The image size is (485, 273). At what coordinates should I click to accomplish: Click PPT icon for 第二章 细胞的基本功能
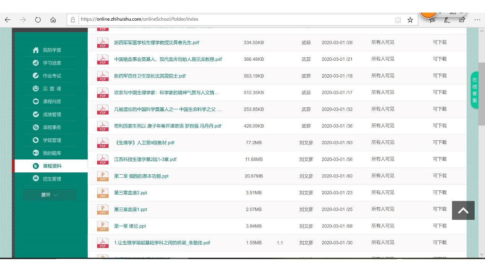click(x=103, y=176)
